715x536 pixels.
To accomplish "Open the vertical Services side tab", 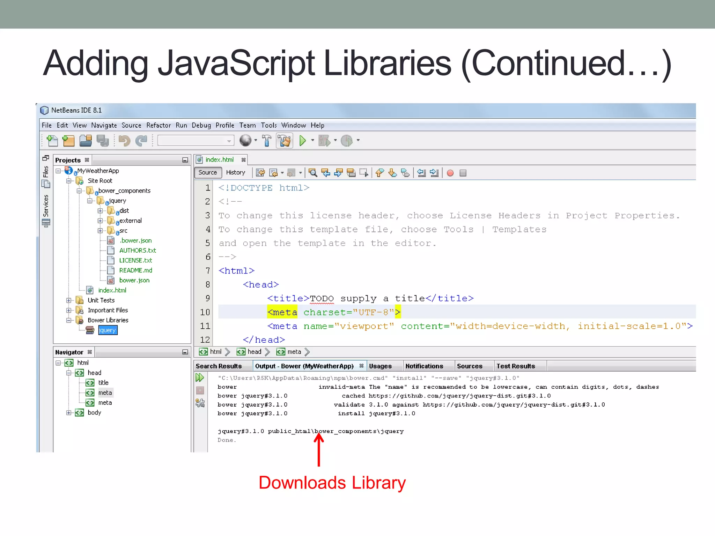I will (x=46, y=210).
